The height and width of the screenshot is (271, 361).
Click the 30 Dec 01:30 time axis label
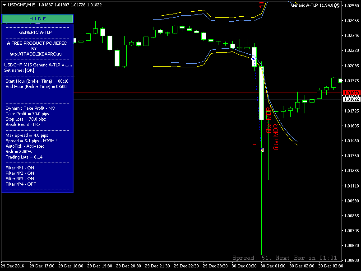coord(273,266)
